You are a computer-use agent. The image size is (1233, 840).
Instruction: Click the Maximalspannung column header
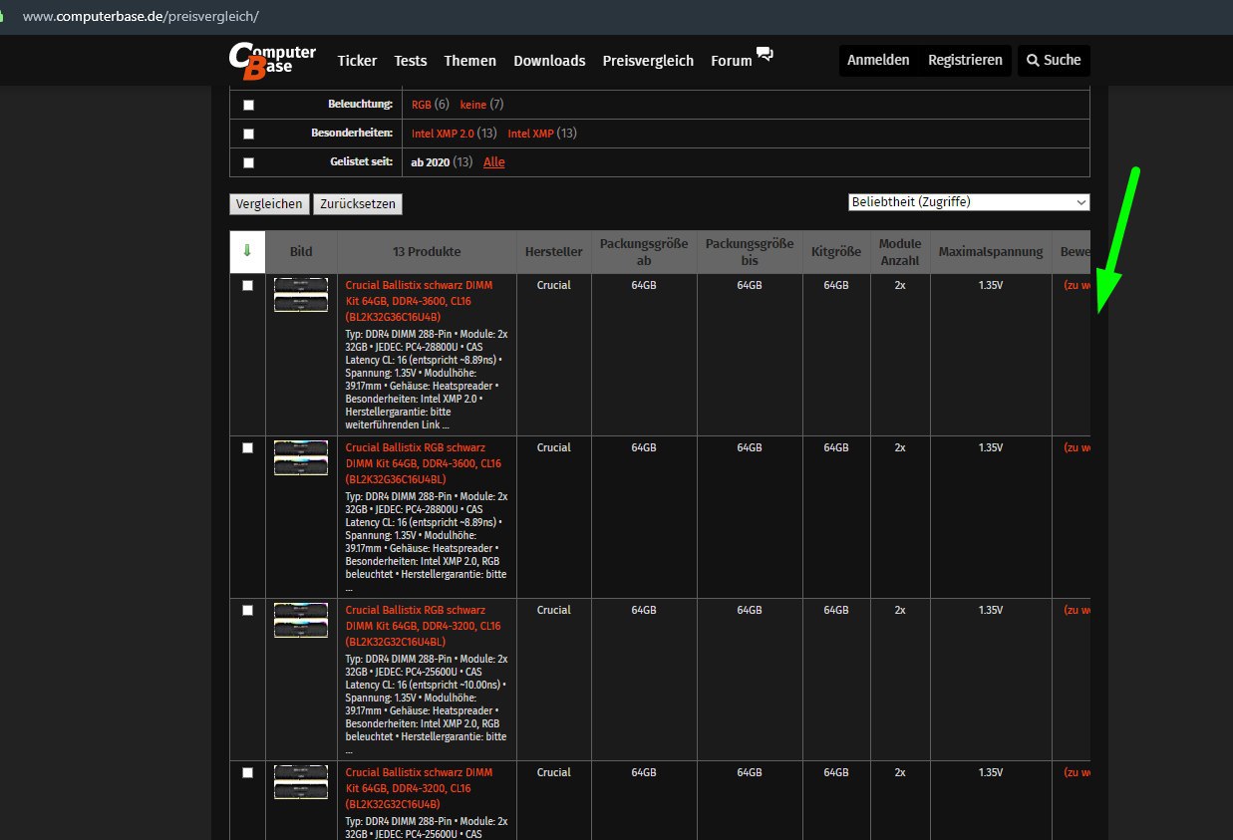click(x=991, y=252)
